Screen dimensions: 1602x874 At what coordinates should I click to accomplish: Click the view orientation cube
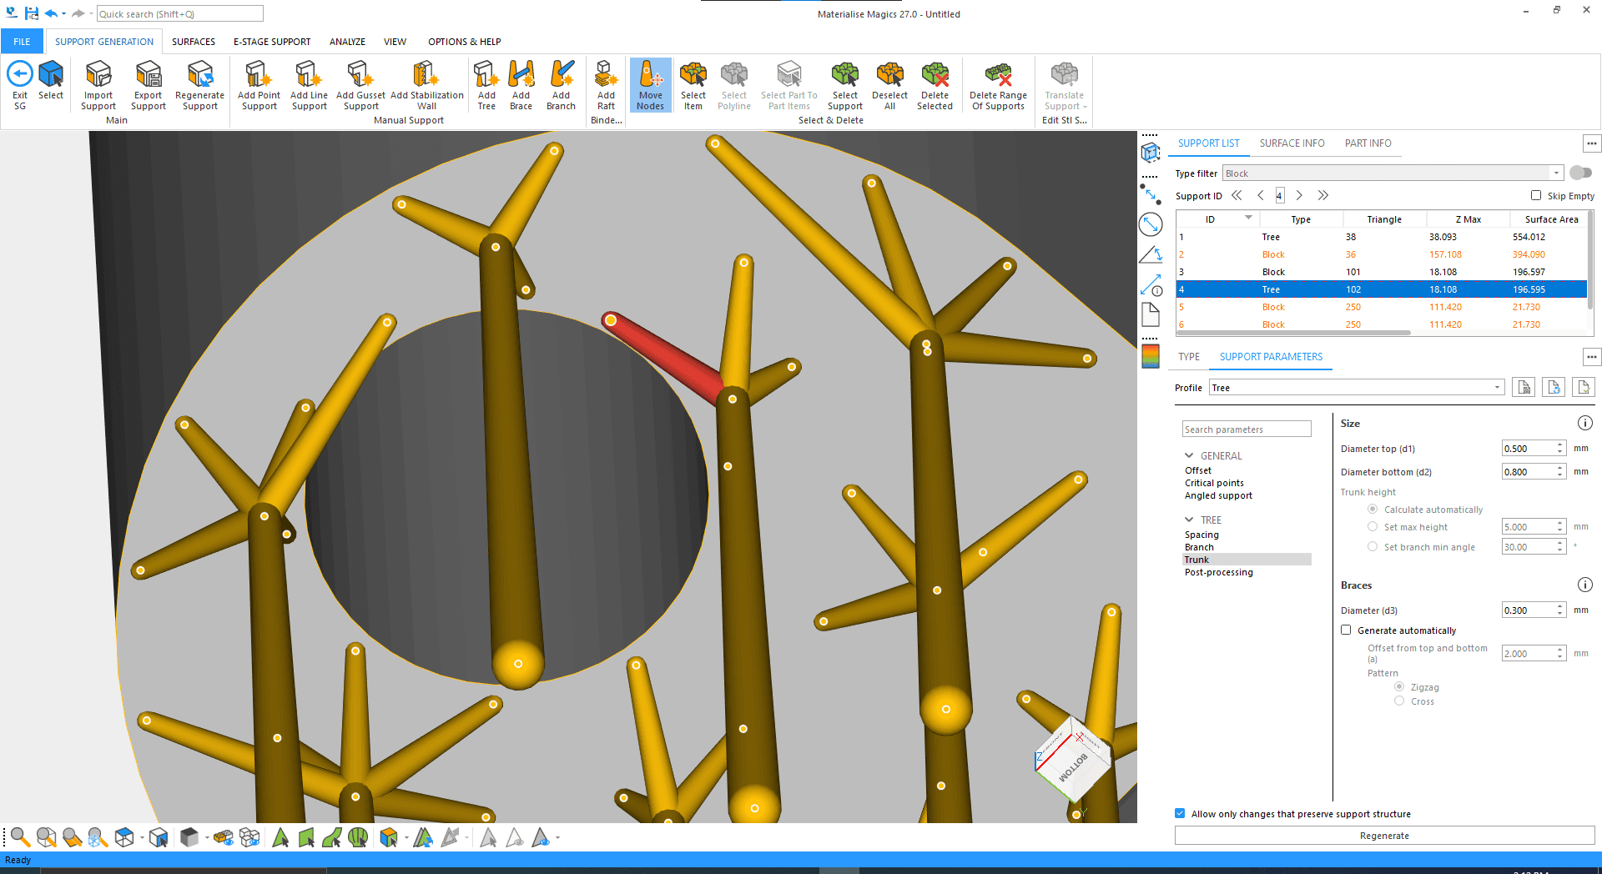[1073, 760]
